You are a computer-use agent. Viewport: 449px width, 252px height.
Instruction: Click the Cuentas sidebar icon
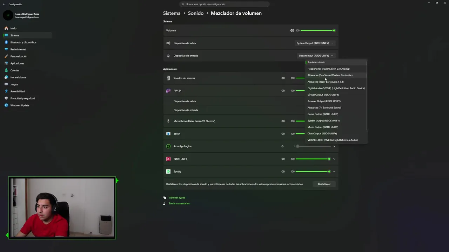pyautogui.click(x=6, y=70)
